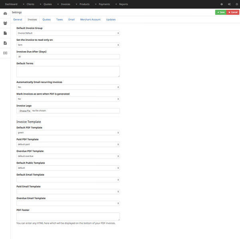The width and height of the screenshot is (240, 239).
Task: Click Choose File for the invoice logo
Action: (x=25, y=111)
